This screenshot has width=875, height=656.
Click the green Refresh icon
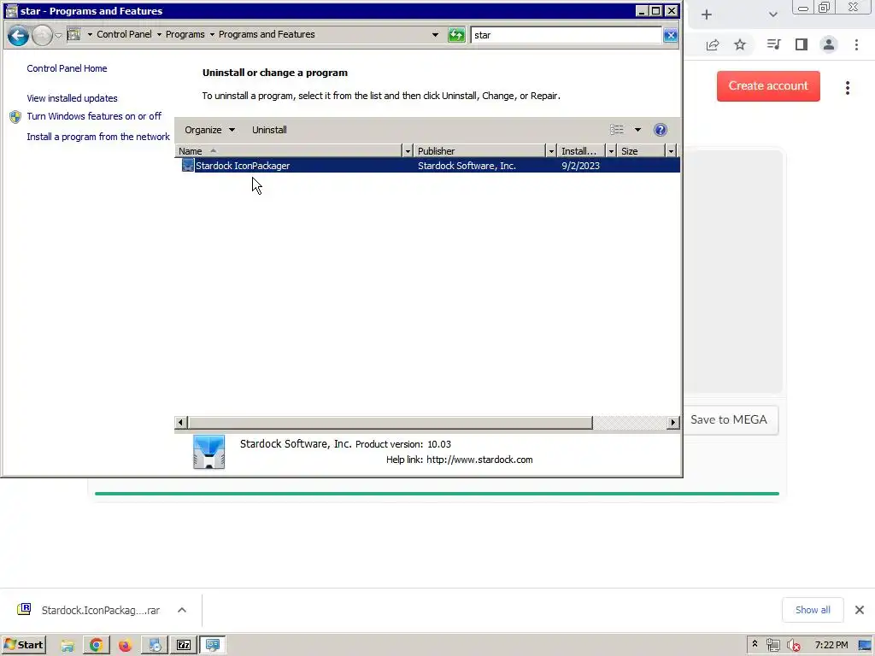coord(456,35)
